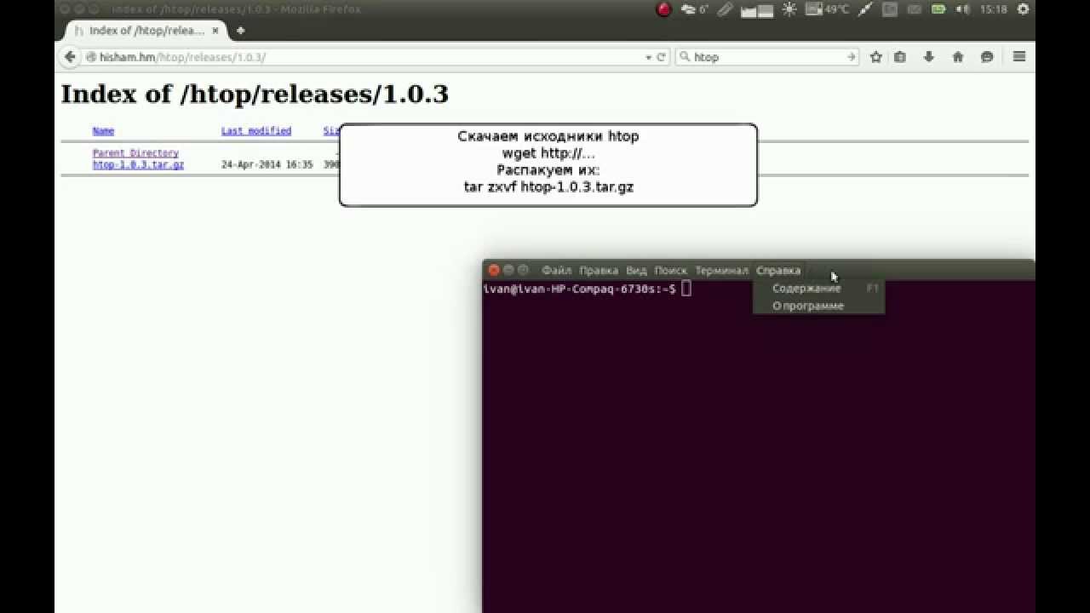Open the Parent Directory link

point(135,153)
